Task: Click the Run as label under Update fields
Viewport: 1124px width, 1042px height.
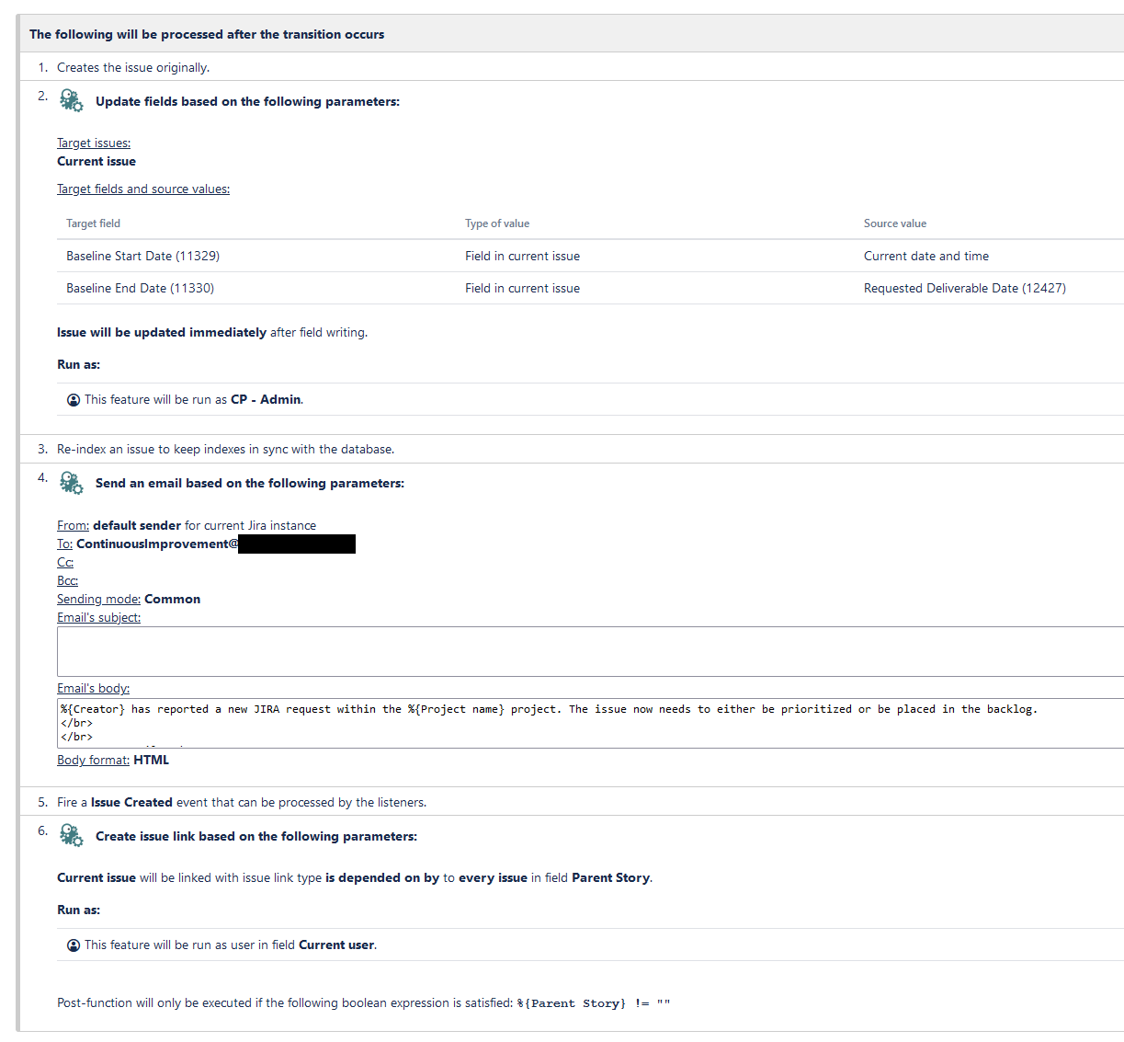Action: 78,364
